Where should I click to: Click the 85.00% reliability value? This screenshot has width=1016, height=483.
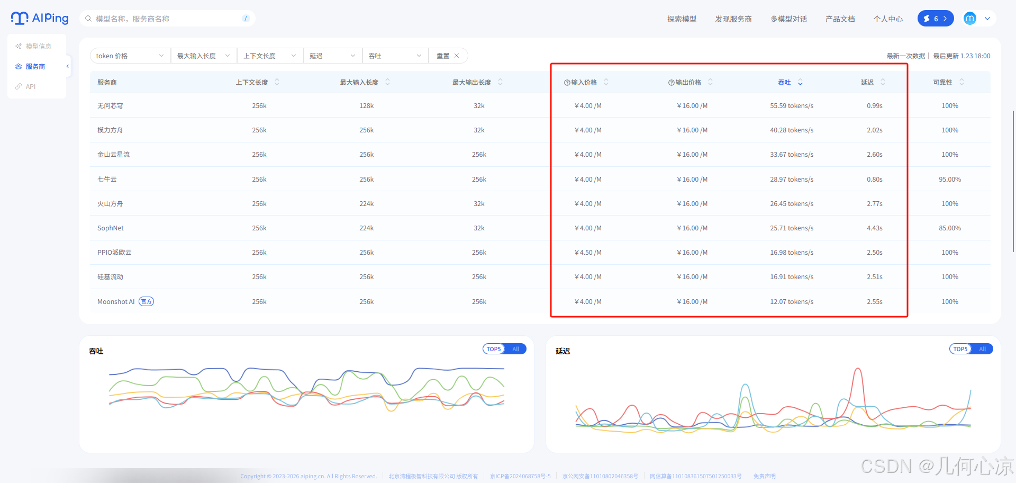(950, 228)
